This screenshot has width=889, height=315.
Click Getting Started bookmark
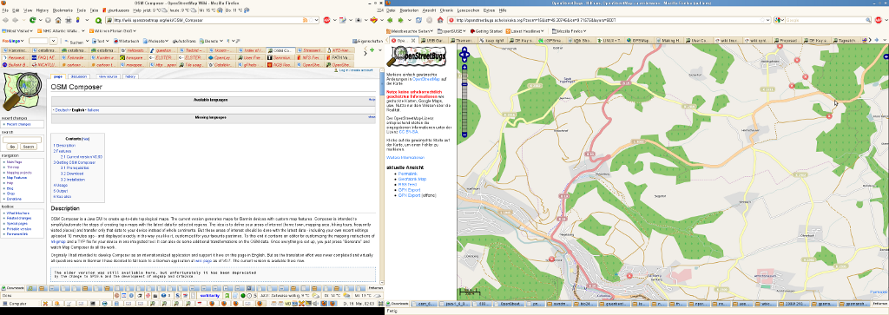pyautogui.click(x=485, y=30)
